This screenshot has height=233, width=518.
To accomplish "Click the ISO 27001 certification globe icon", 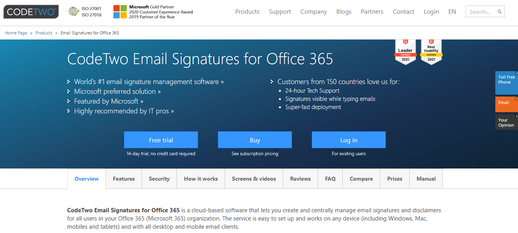I will click(74, 12).
